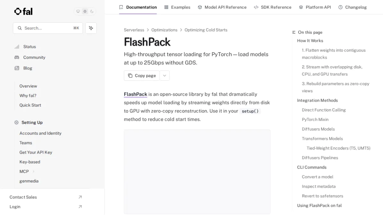Click Login link
The height and width of the screenshot is (215, 383).
(15, 207)
